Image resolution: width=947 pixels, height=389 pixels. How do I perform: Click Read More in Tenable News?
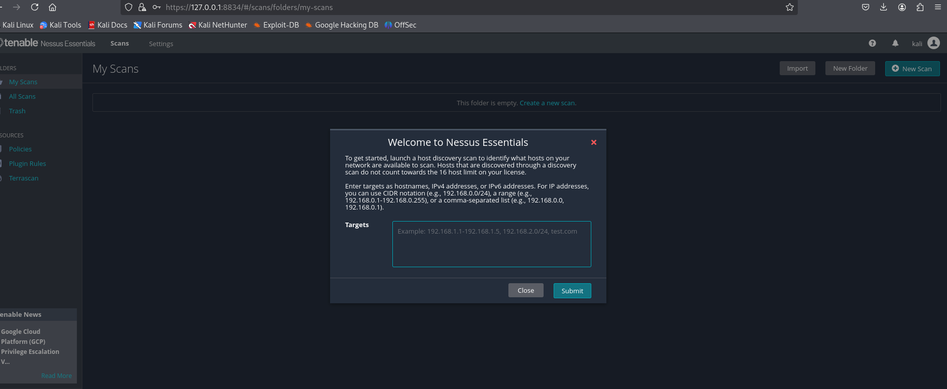[x=56, y=375]
